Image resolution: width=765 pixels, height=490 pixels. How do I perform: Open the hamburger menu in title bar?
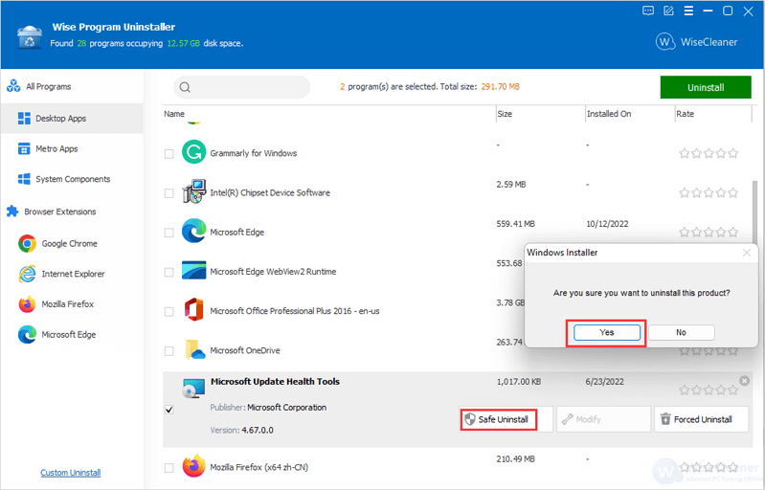coord(688,11)
